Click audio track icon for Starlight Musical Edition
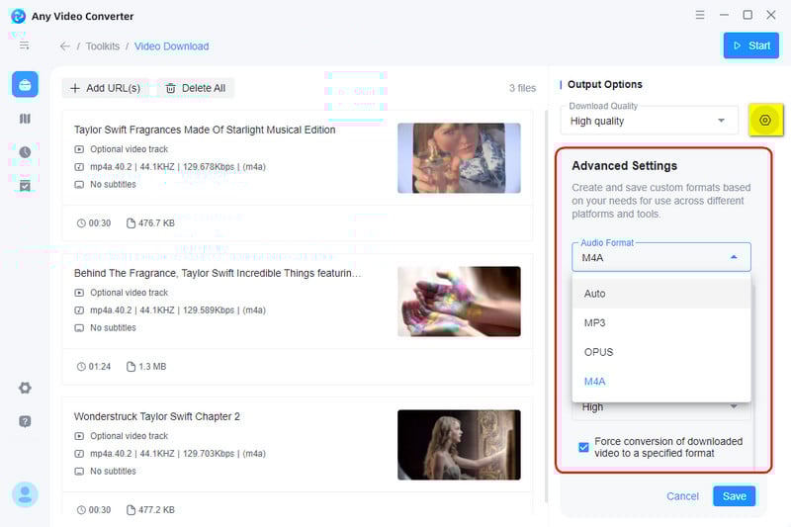Viewport: 791px width, 527px height. tap(79, 167)
